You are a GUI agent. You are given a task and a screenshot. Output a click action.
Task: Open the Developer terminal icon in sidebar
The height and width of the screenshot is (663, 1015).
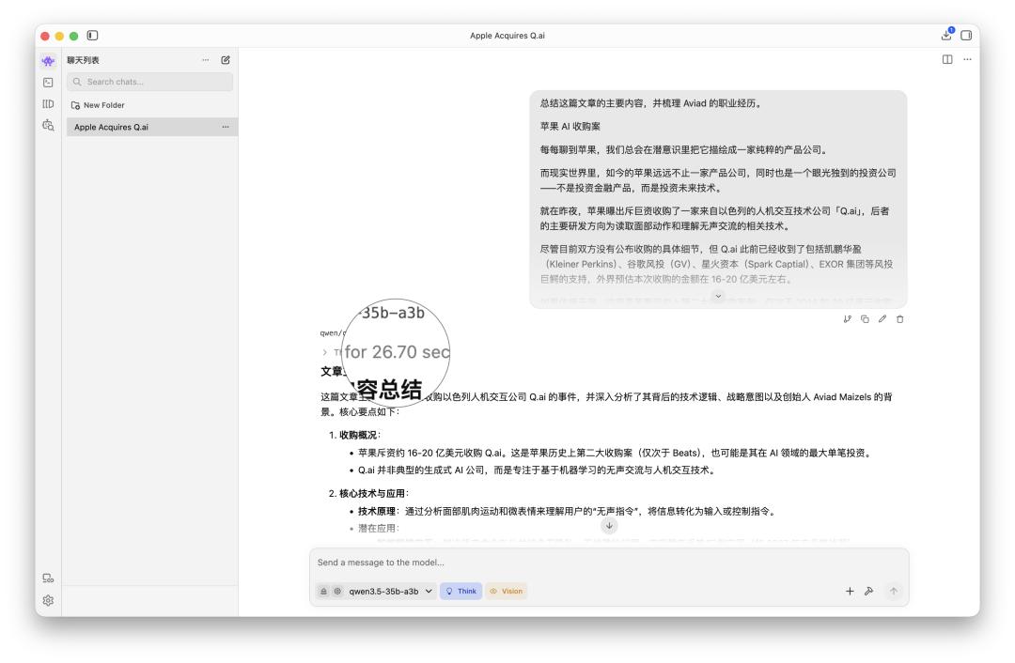48,83
